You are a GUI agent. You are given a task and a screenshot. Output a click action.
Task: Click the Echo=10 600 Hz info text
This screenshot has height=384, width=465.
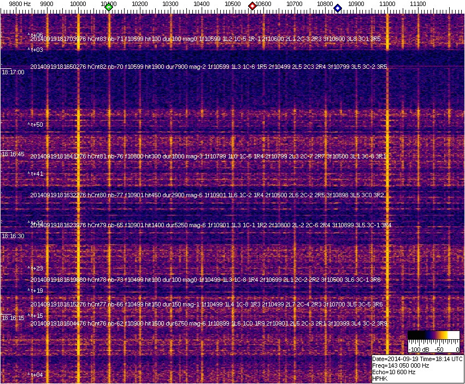(393, 372)
